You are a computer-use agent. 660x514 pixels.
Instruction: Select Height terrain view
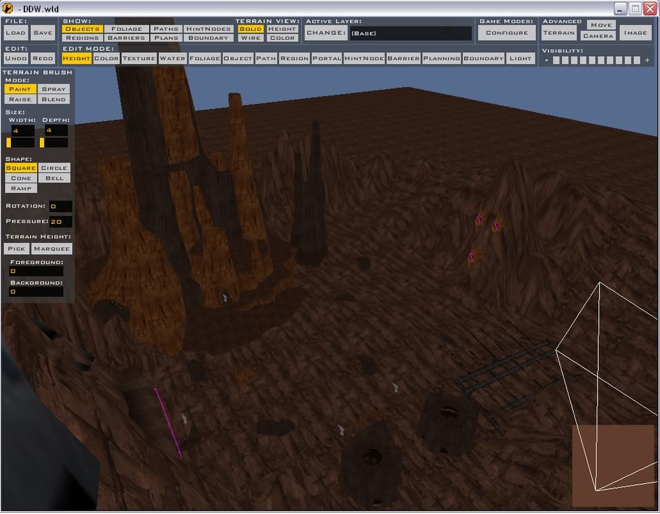click(x=282, y=29)
